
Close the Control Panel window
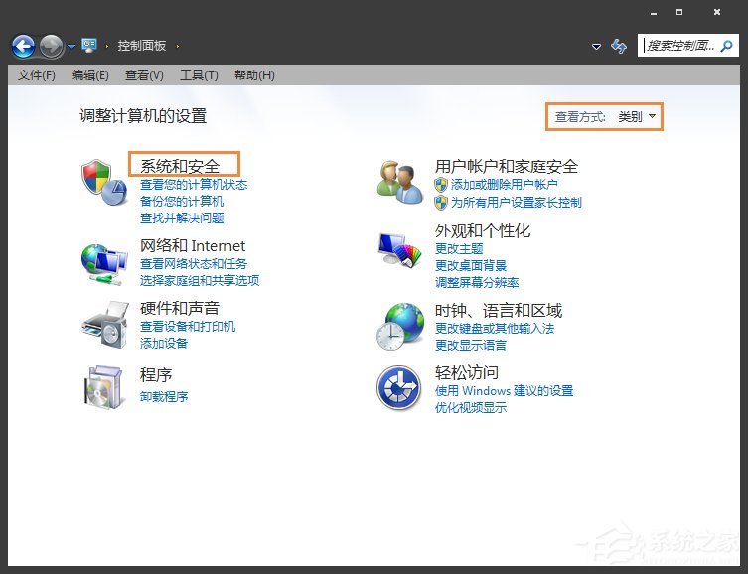pyautogui.click(x=717, y=12)
